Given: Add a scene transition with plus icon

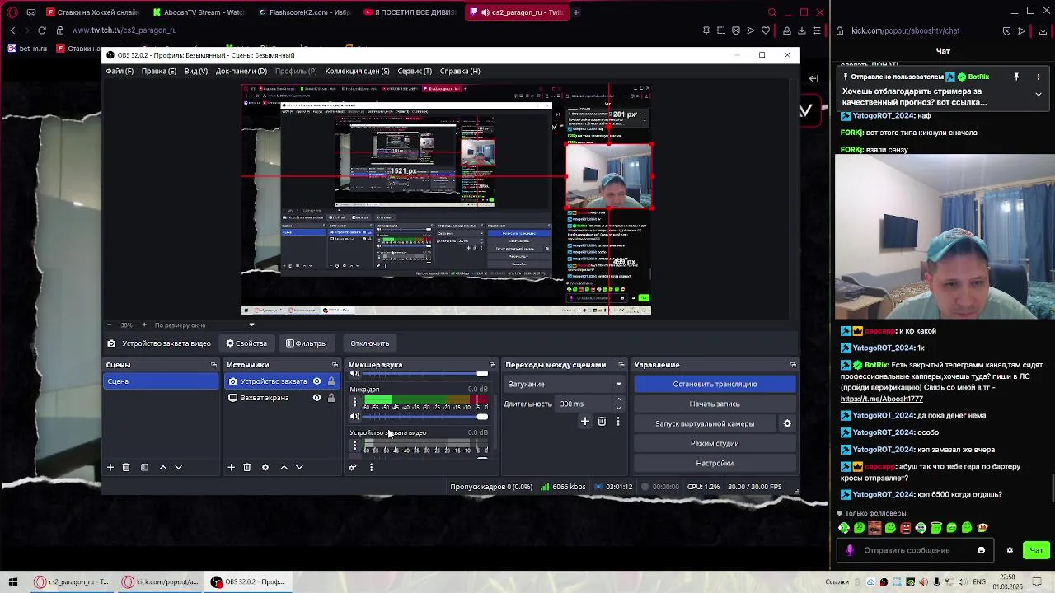Looking at the screenshot, I should (x=585, y=421).
